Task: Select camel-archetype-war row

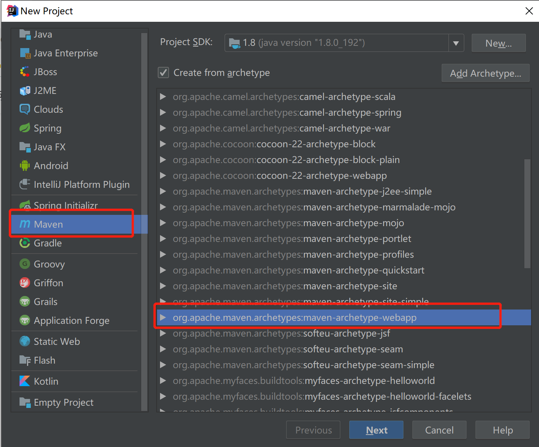Action: pos(344,128)
